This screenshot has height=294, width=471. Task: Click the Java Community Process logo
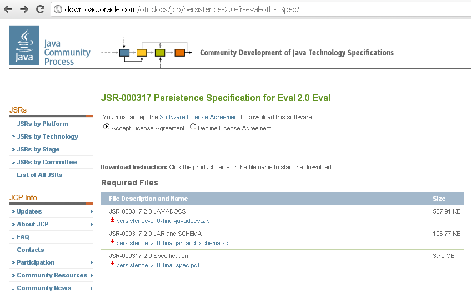[x=50, y=45]
